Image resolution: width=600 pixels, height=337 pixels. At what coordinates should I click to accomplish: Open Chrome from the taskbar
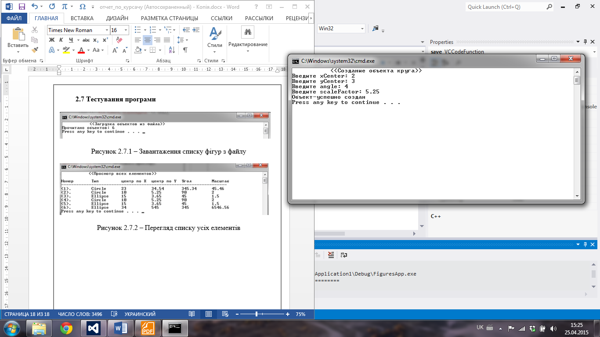66,328
